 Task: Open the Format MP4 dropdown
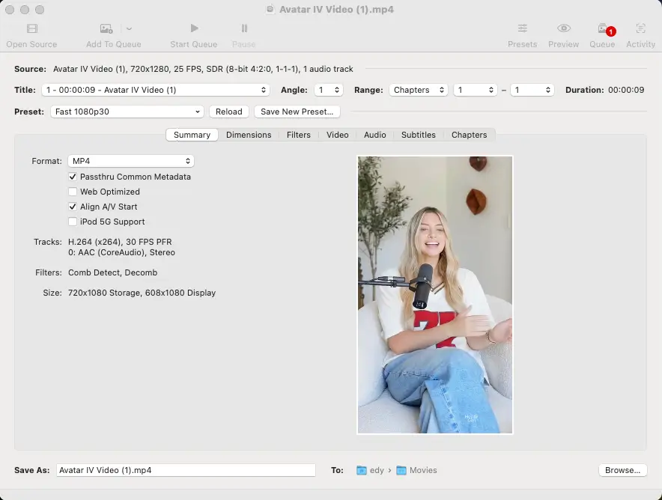131,161
